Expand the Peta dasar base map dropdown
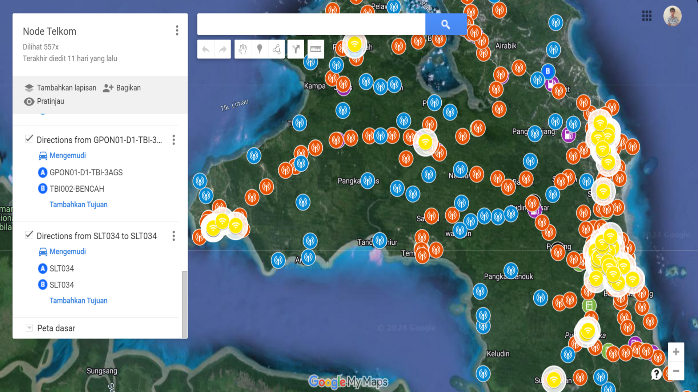 click(x=29, y=328)
